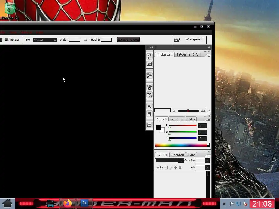Switch to the Navigator tab
279x209 pixels.
[163, 54]
